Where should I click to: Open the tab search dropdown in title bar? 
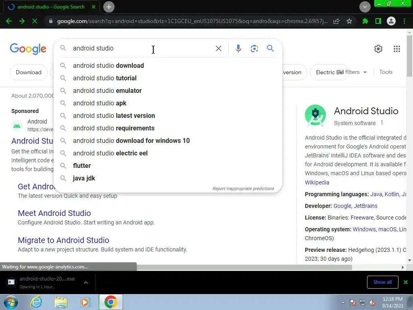(365, 7)
